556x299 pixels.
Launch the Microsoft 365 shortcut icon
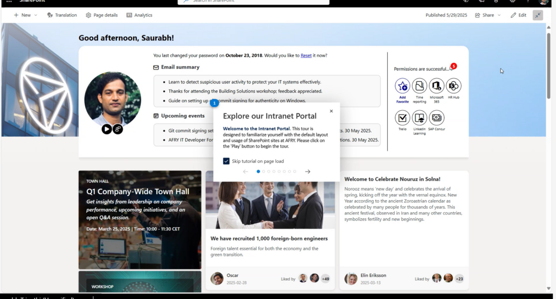pyautogui.click(x=437, y=86)
